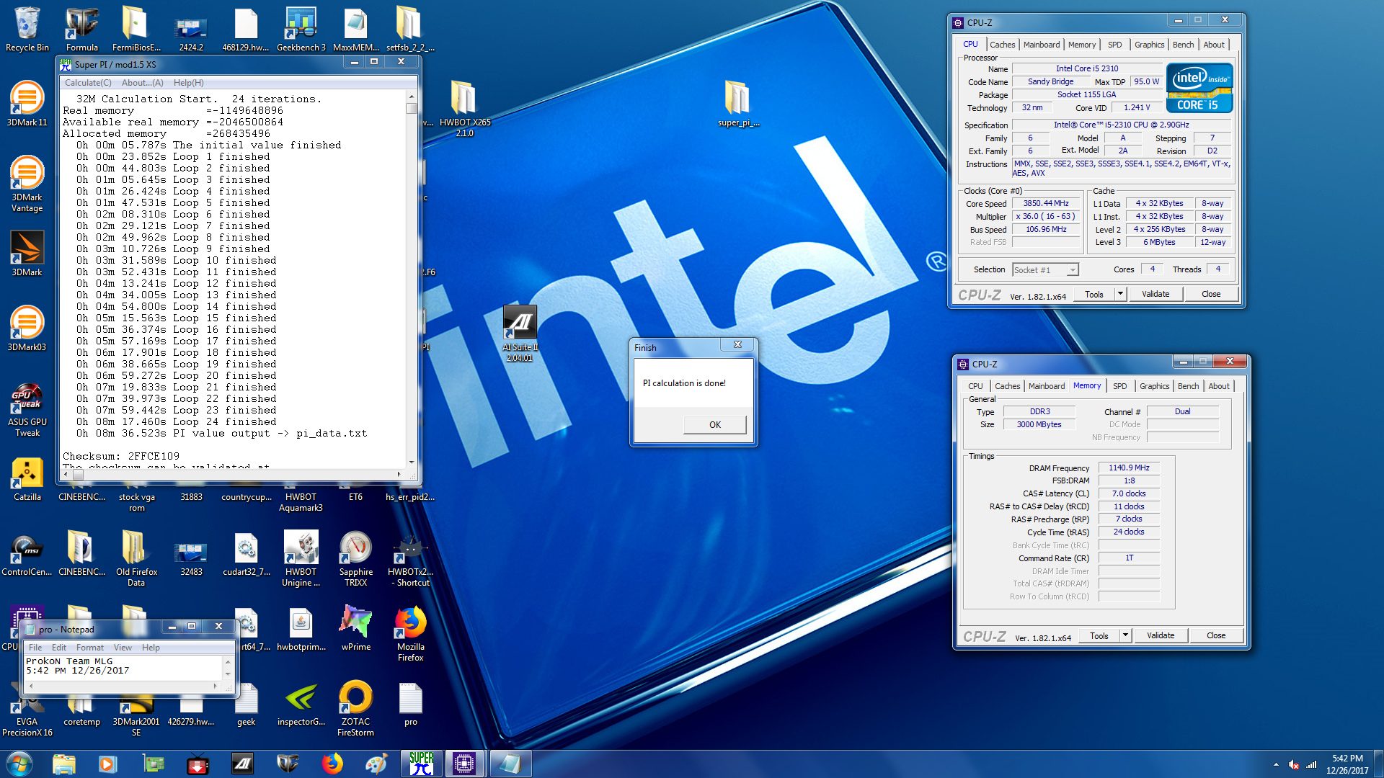Open Notepad's File menu

pyautogui.click(x=35, y=648)
